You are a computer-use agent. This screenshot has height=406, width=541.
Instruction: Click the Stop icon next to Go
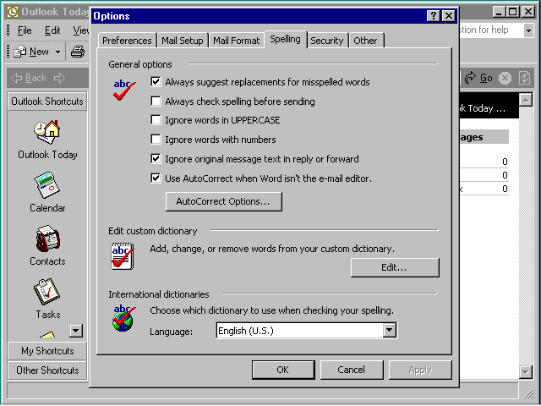505,78
